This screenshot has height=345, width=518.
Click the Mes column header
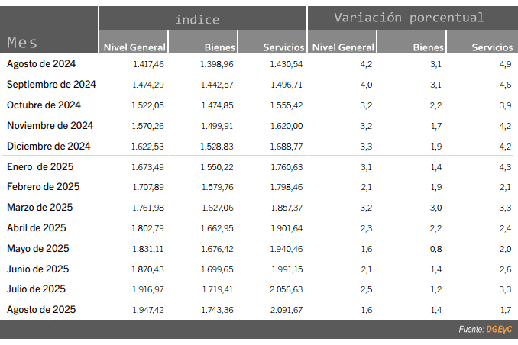(22, 43)
